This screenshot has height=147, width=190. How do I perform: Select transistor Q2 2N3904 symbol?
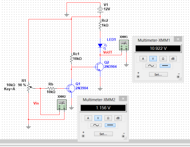coord(99,67)
